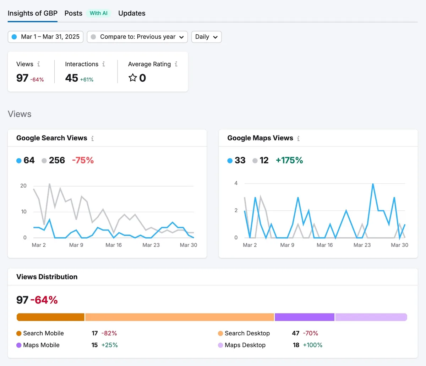426x366 pixels.
Task: Toggle the Search Desktop legend item
Action: click(244, 333)
